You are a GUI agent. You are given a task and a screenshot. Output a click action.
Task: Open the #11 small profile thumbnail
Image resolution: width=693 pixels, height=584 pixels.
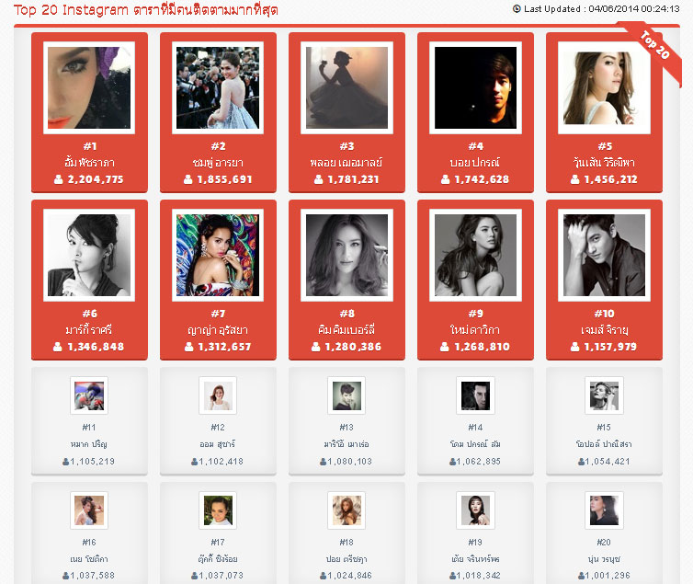point(89,395)
